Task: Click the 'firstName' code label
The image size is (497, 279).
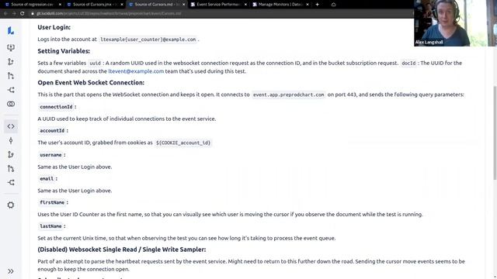Action: 52,202
